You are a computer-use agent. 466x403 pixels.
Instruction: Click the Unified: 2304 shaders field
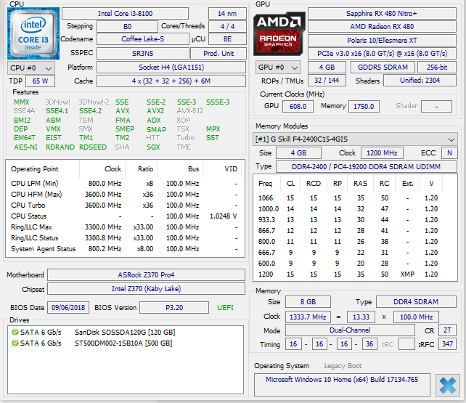(420, 81)
